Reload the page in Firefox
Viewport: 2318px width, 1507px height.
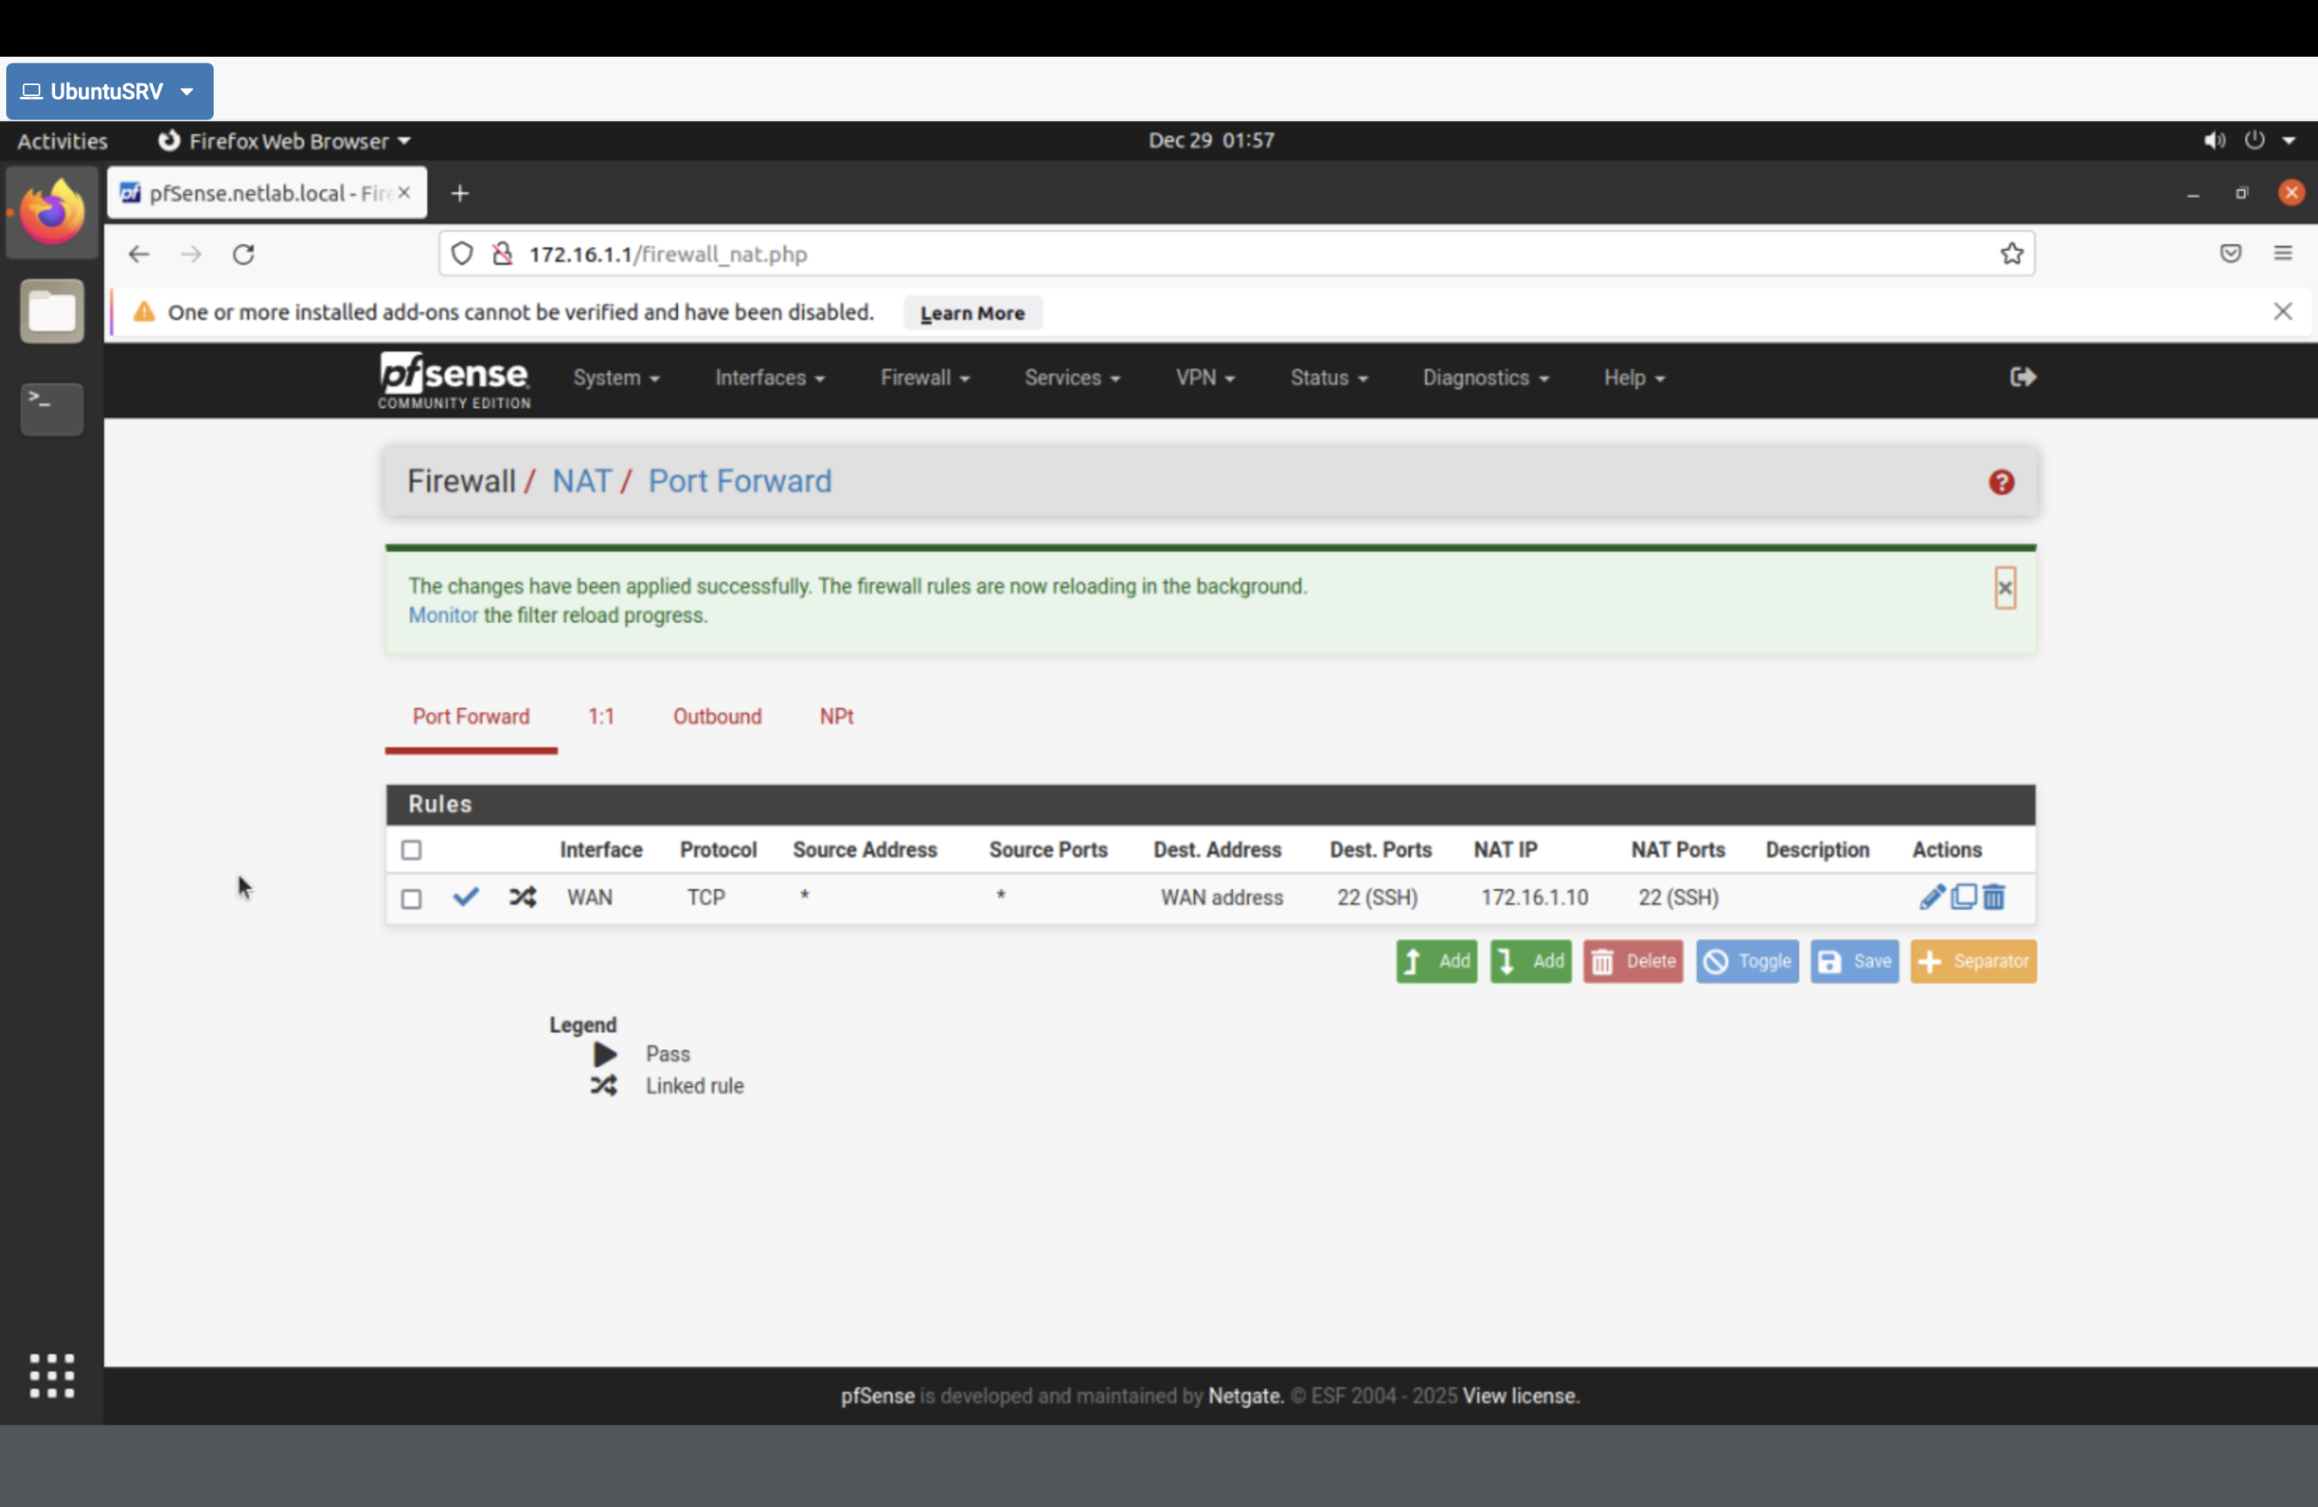[244, 254]
